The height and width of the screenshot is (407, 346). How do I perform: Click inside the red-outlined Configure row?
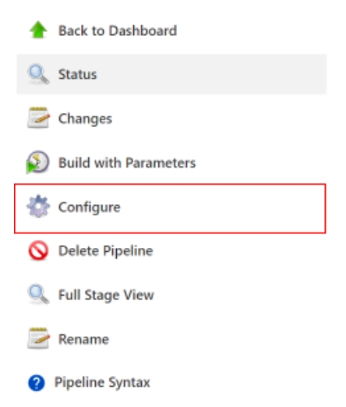click(x=221, y=208)
